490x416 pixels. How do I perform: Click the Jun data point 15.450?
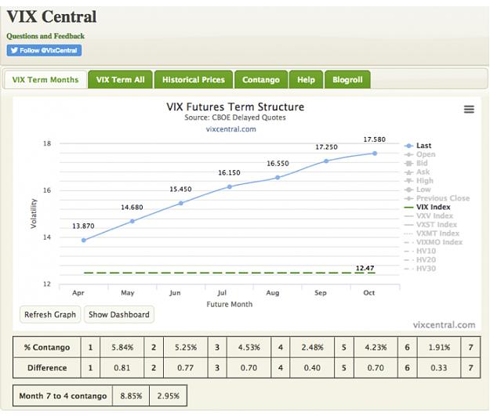(181, 203)
